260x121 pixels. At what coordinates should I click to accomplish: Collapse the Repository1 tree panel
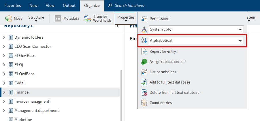click(x=118, y=26)
